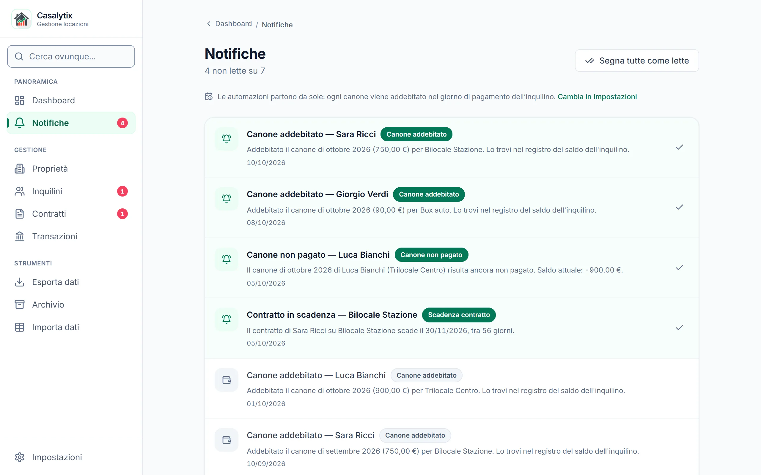Open Impostazioni at sidebar bottom
This screenshot has height=475, width=761.
tap(71, 457)
